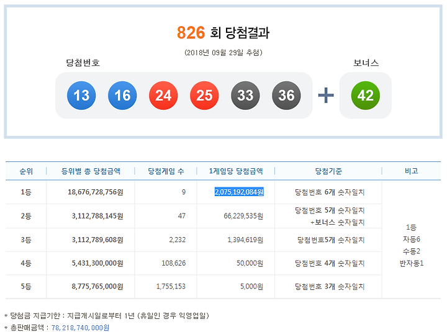Image resolution: width=447 pixels, height=332 pixels.
Task: Click the red lottery ball 24
Action: click(163, 96)
